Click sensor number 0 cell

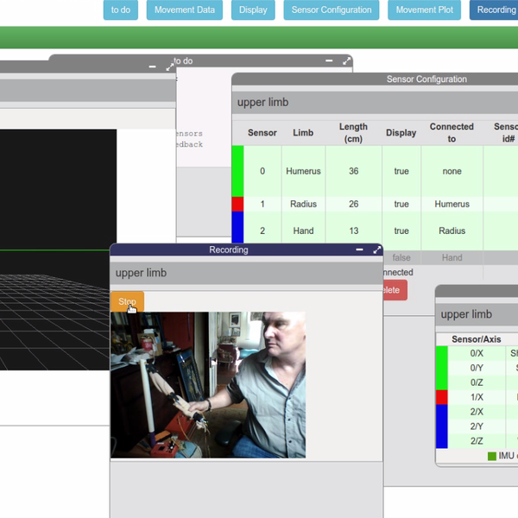coord(262,171)
